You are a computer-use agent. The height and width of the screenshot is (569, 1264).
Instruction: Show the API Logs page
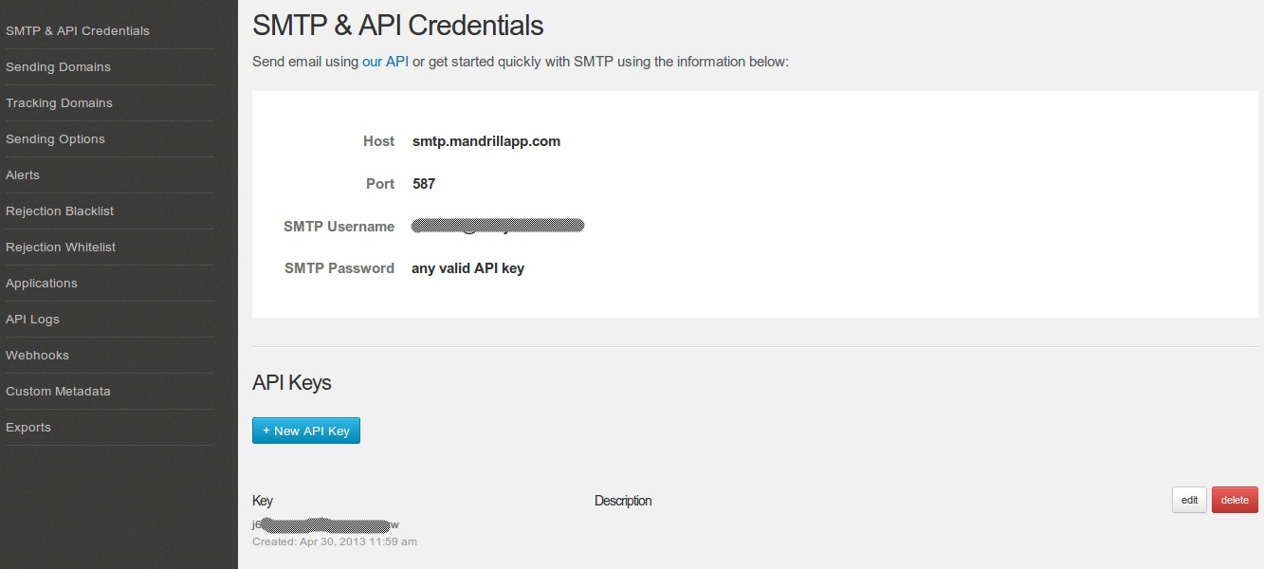click(32, 320)
